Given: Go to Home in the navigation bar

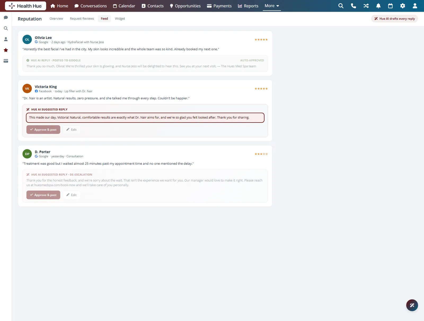Looking at the screenshot, I should pos(59,6).
